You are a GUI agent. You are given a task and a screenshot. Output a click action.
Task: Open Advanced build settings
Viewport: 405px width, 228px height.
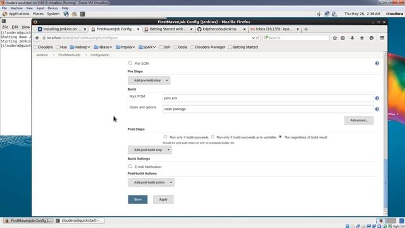359,120
